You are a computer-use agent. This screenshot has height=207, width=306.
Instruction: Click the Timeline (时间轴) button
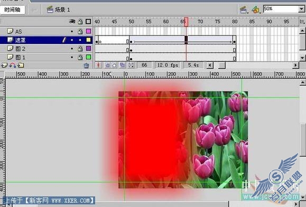click(x=13, y=10)
